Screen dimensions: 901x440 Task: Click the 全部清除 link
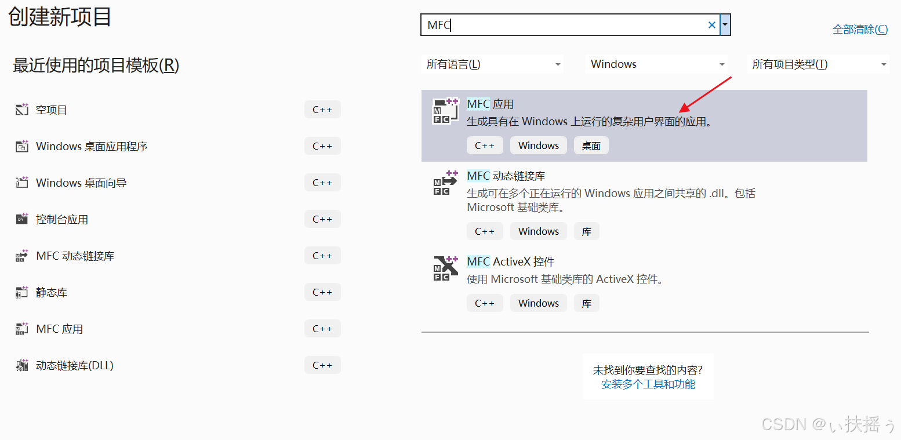coord(860,30)
